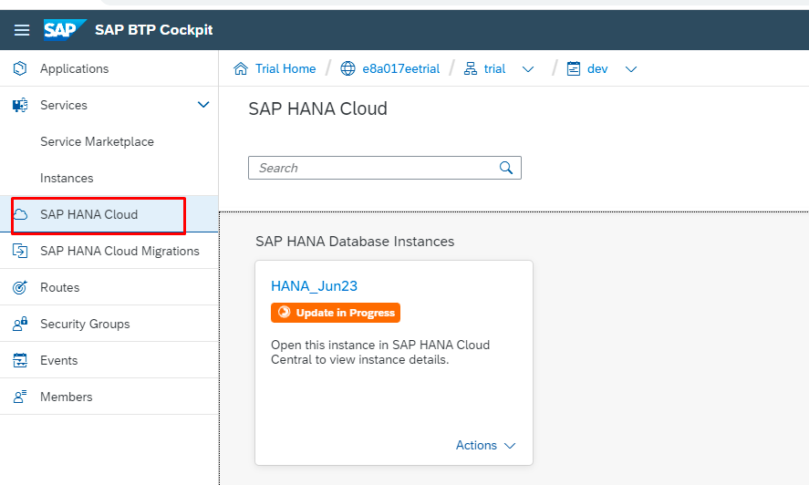Image resolution: width=809 pixels, height=485 pixels.
Task: Open the HANA_Jun23 instance link
Action: (x=315, y=286)
